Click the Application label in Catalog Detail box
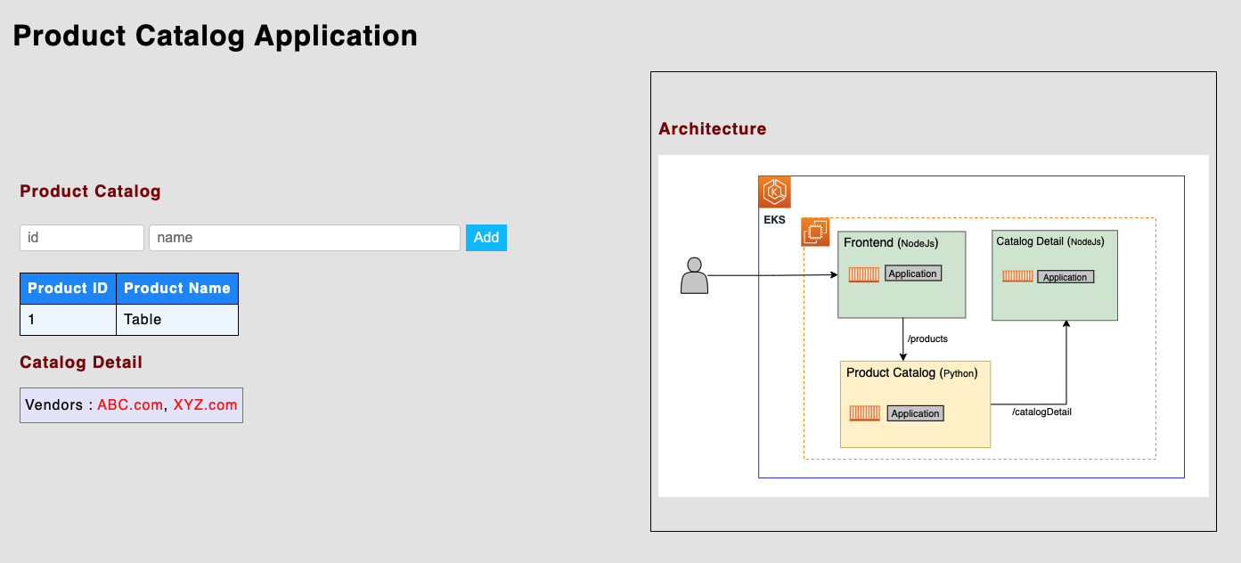Image resolution: width=1241 pixels, height=563 pixels. (1065, 276)
